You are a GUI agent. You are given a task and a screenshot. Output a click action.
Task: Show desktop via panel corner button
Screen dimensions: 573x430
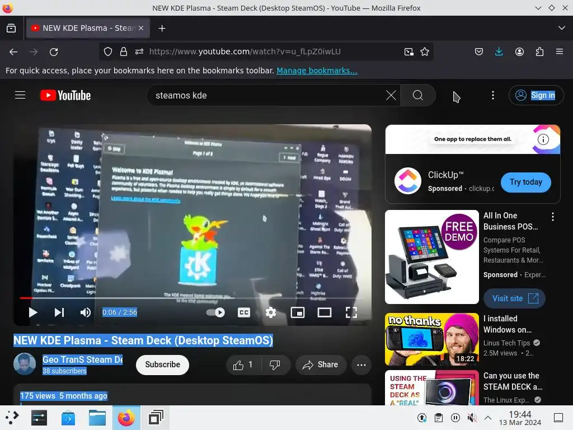coord(558,418)
